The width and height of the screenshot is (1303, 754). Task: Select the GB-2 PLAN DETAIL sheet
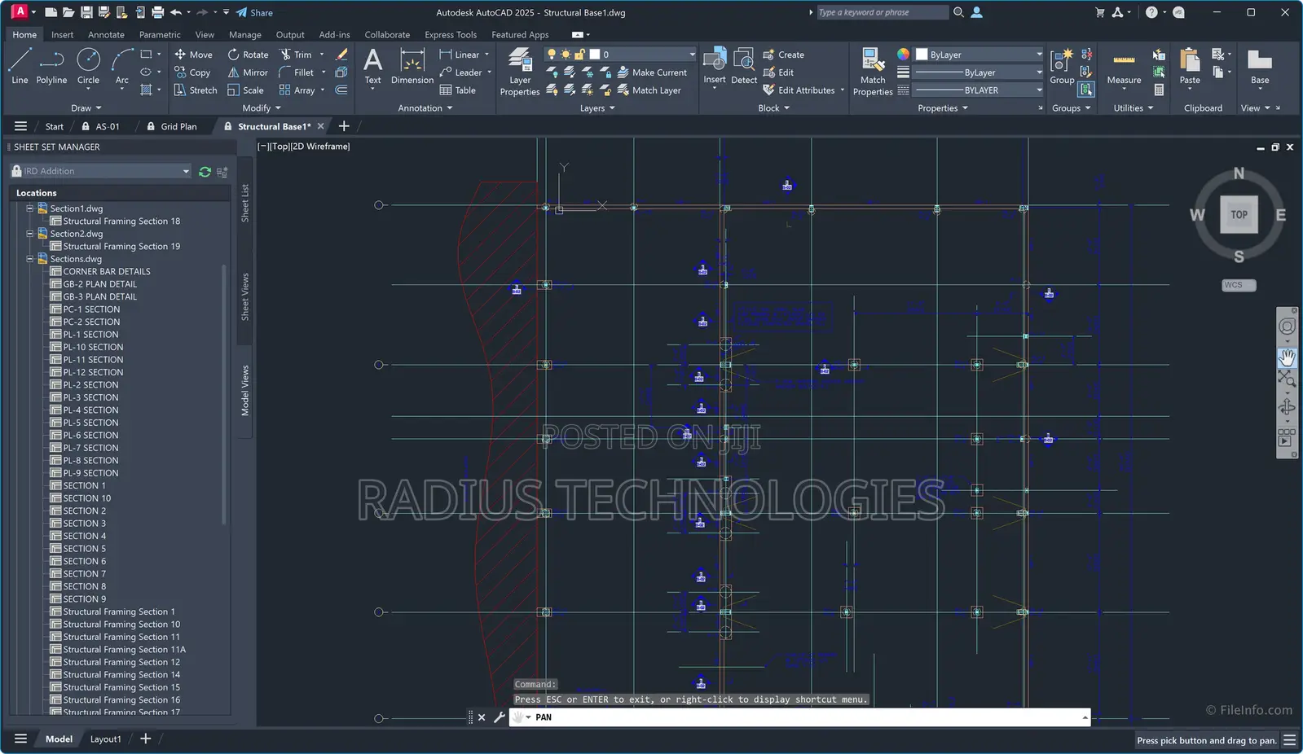pyautogui.click(x=100, y=284)
